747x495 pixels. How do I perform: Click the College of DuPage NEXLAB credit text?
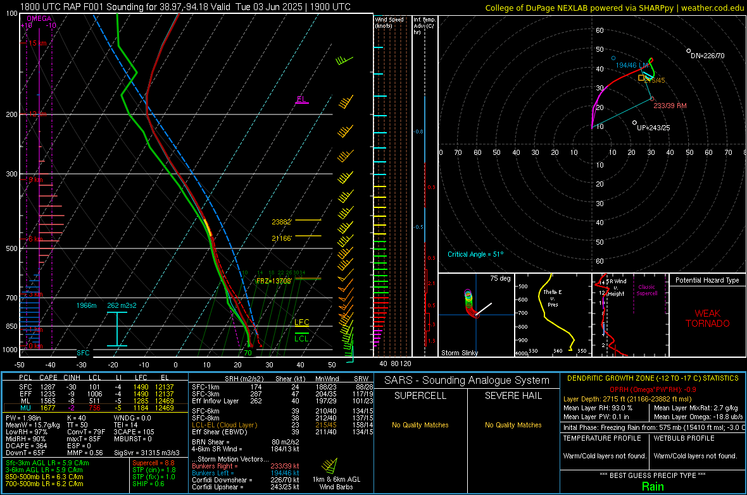[614, 8]
